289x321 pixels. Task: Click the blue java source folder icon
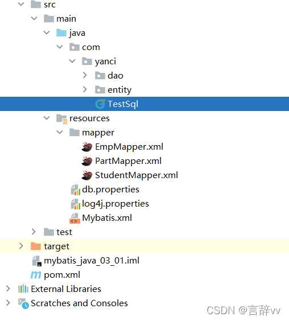pyautogui.click(x=61, y=33)
